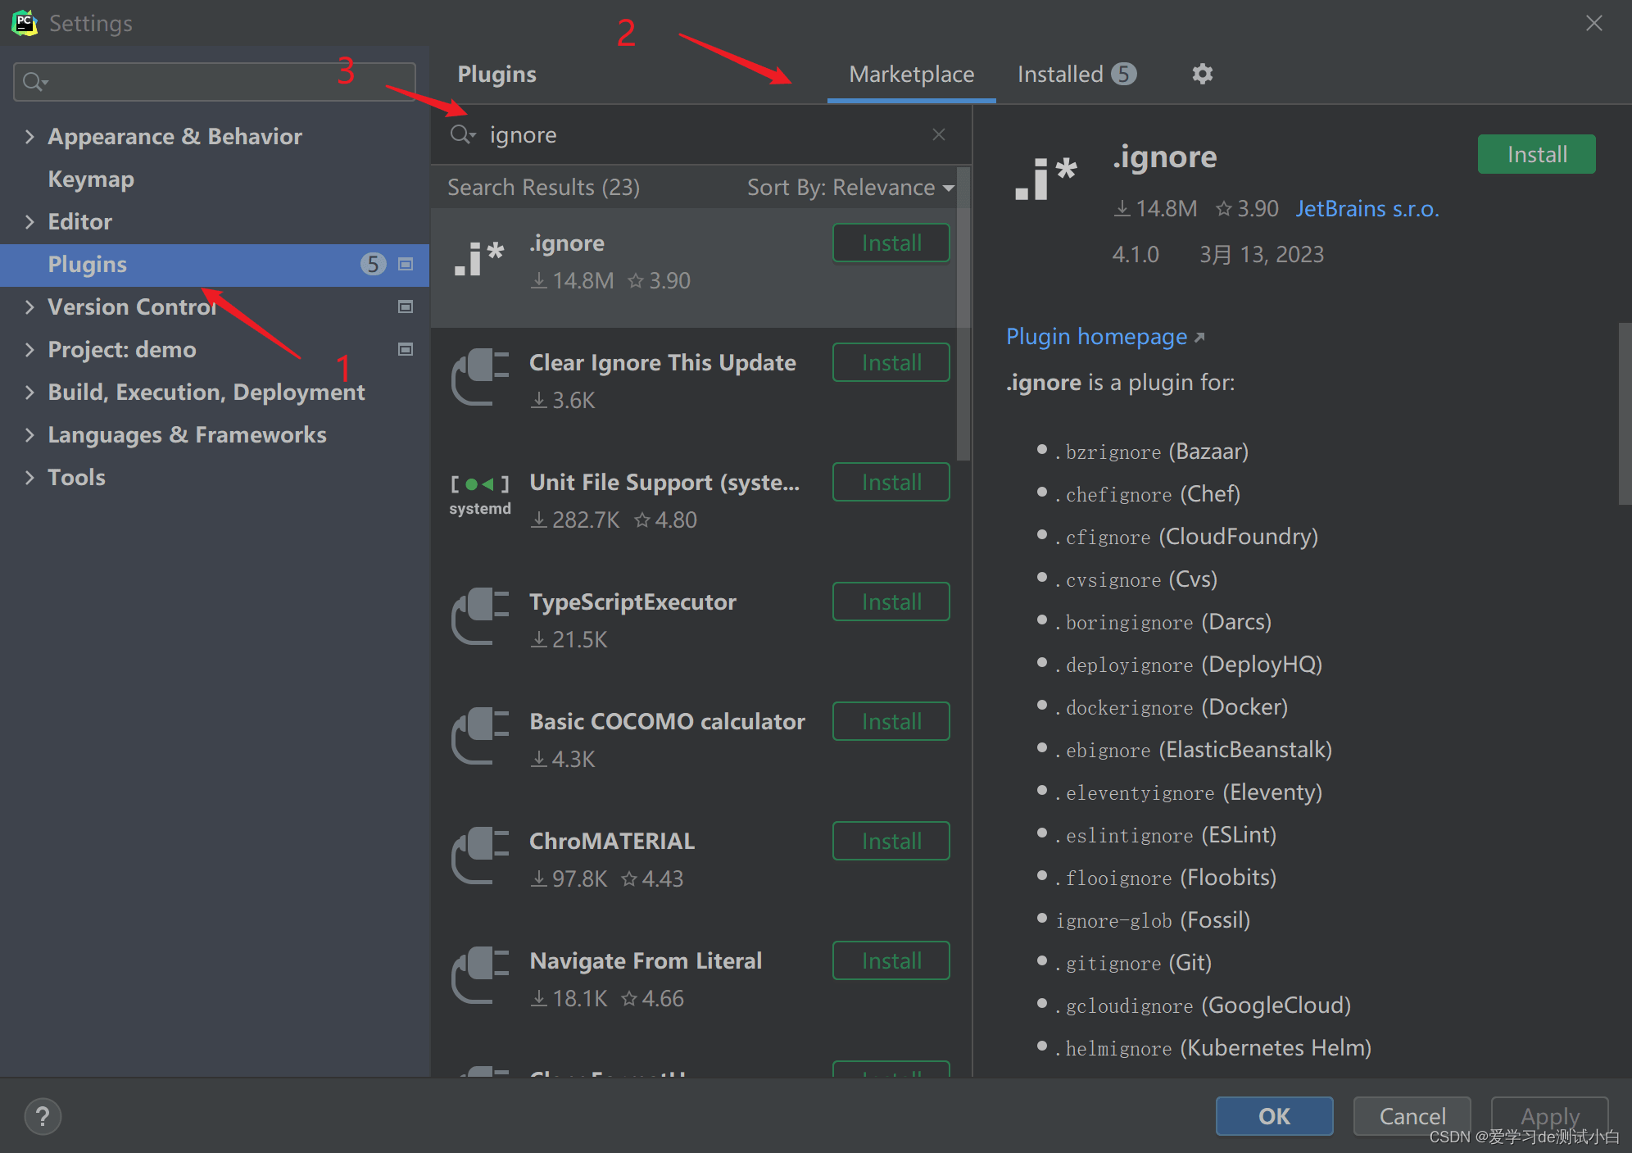Click ChroMATERIAL plugin icon

[480, 856]
